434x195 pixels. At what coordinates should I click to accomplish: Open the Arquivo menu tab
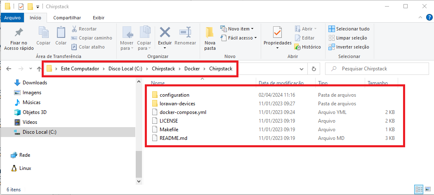(12, 18)
